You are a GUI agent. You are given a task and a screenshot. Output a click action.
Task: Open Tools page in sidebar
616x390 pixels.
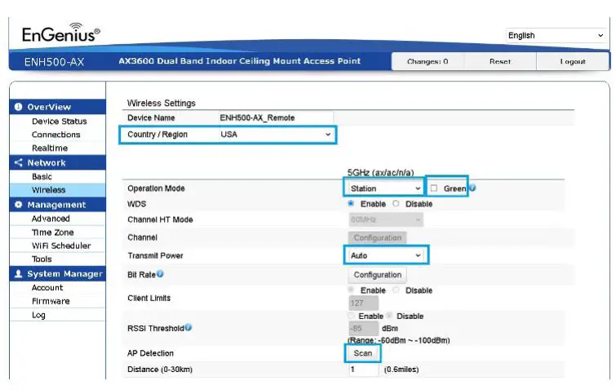[x=42, y=259]
